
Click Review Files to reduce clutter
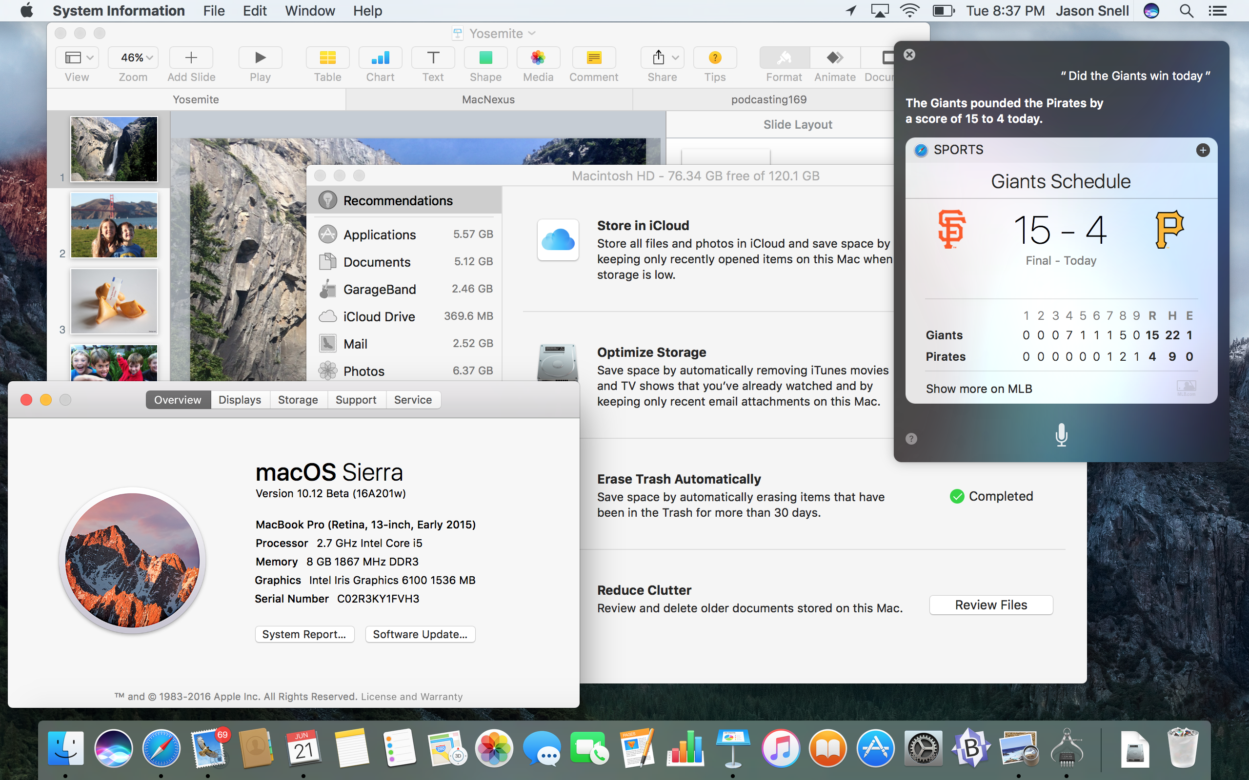[x=990, y=605]
